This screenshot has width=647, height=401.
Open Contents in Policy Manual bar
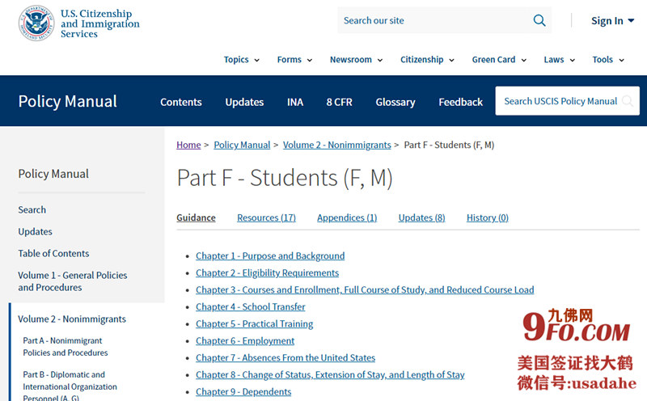[x=180, y=102]
